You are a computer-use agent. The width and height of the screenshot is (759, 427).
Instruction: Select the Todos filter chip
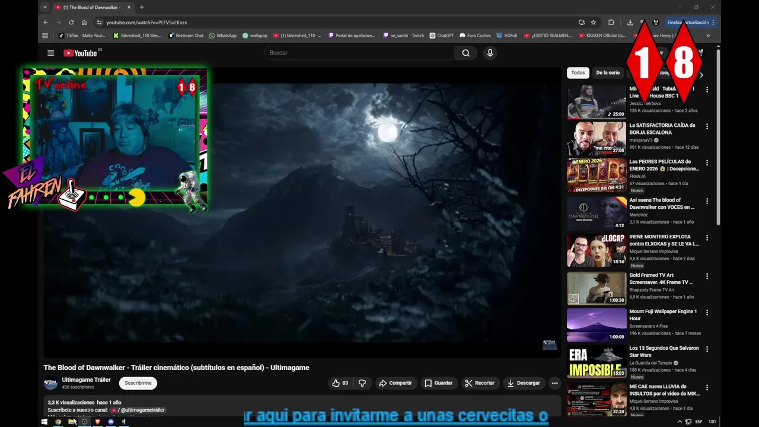coord(578,73)
